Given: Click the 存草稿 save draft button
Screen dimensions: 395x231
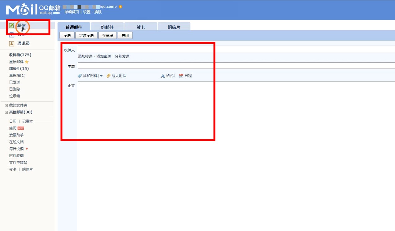Looking at the screenshot, I should coord(107,36).
